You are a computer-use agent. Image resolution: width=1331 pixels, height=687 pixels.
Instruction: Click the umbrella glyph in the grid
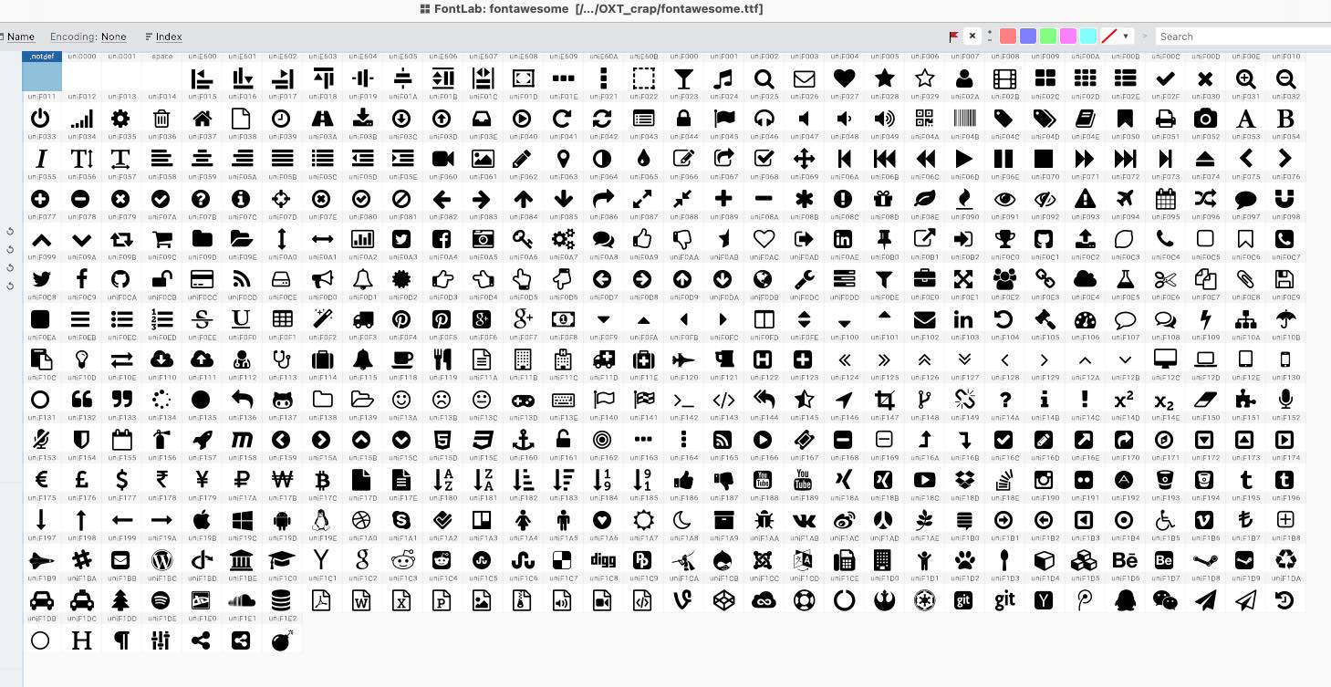click(x=1285, y=318)
